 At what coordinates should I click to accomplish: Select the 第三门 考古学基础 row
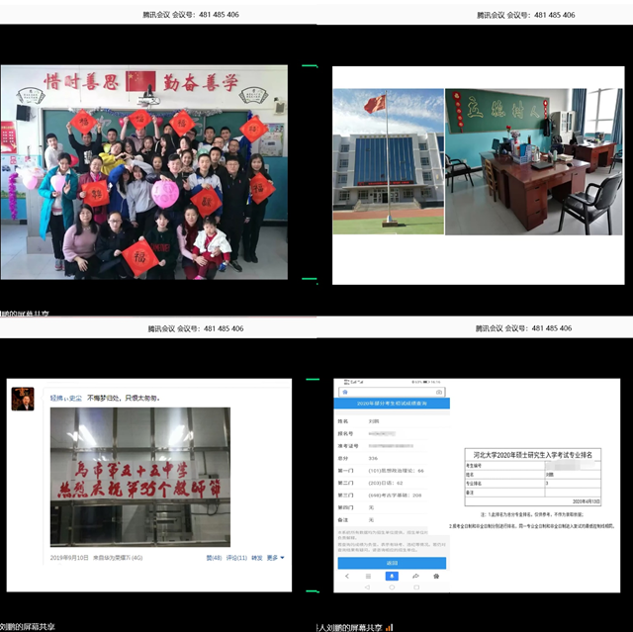tap(383, 496)
